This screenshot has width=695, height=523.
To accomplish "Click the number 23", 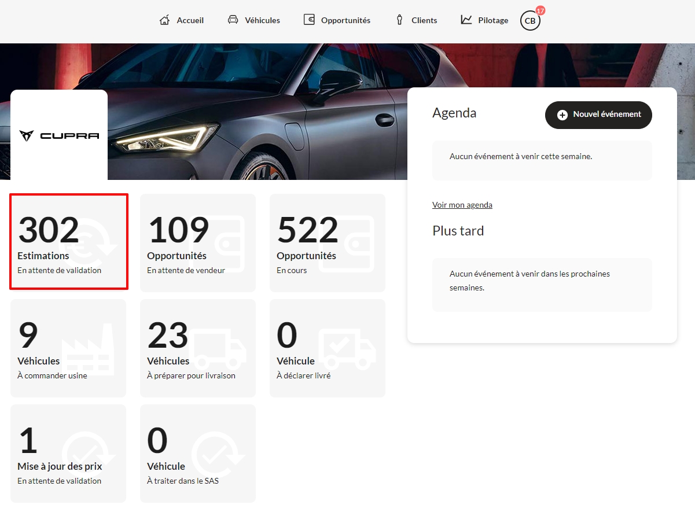I will coord(168,336).
